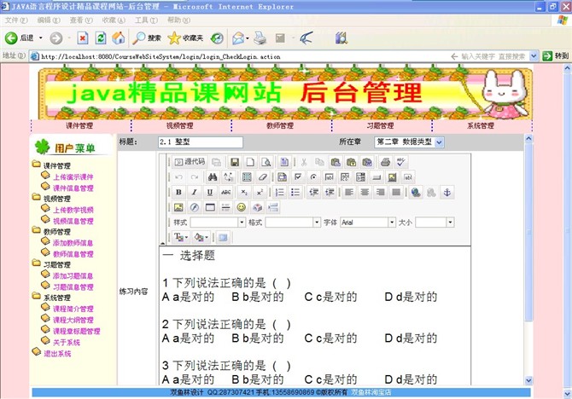Viewport: 572px width, 399px height.
Task: Toggle subscript formatting
Action: [x=244, y=192]
